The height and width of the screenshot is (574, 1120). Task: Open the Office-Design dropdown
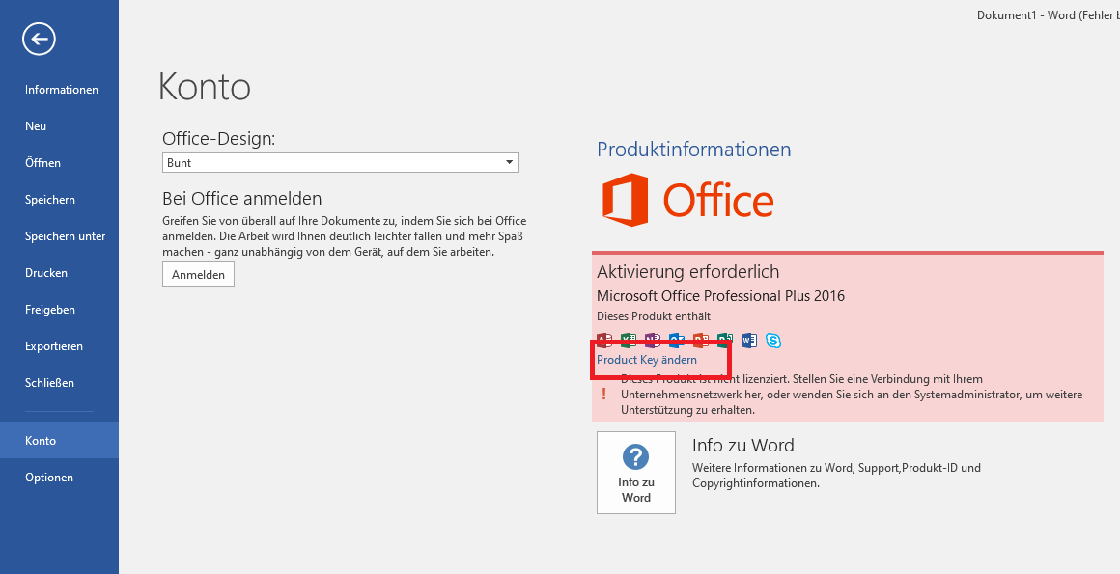(341, 163)
